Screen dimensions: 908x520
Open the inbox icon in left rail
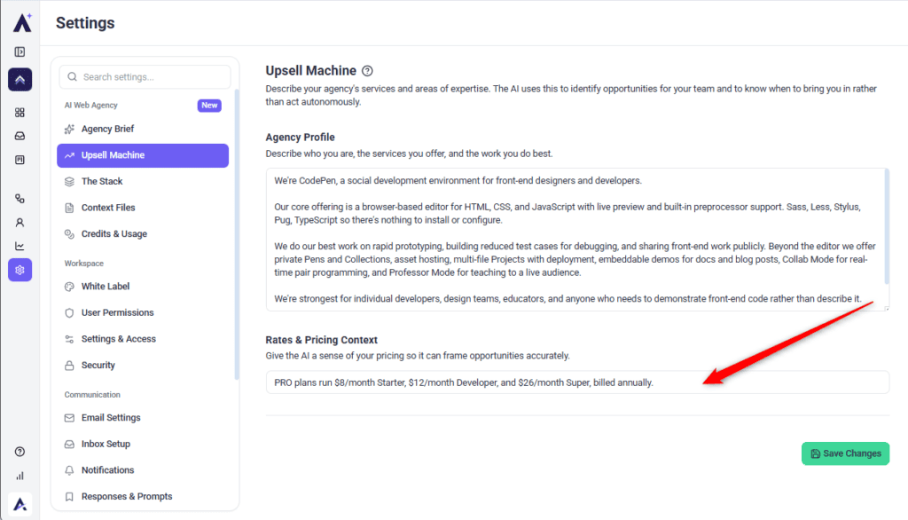coord(20,137)
